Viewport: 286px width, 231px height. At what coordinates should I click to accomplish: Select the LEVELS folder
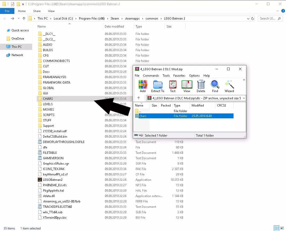[48, 104]
